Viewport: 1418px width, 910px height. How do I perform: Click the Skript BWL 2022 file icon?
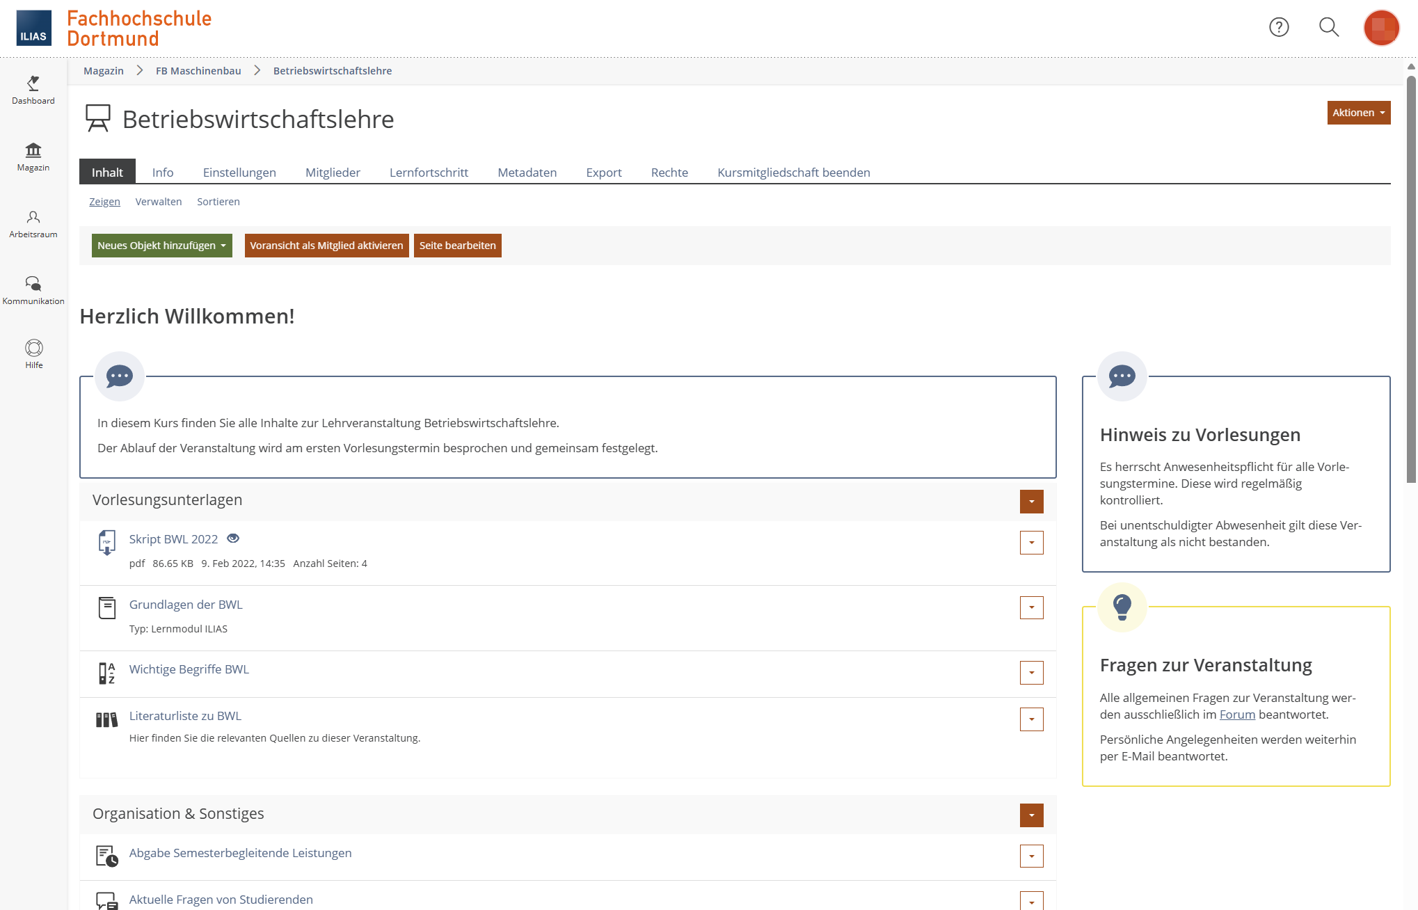[106, 543]
